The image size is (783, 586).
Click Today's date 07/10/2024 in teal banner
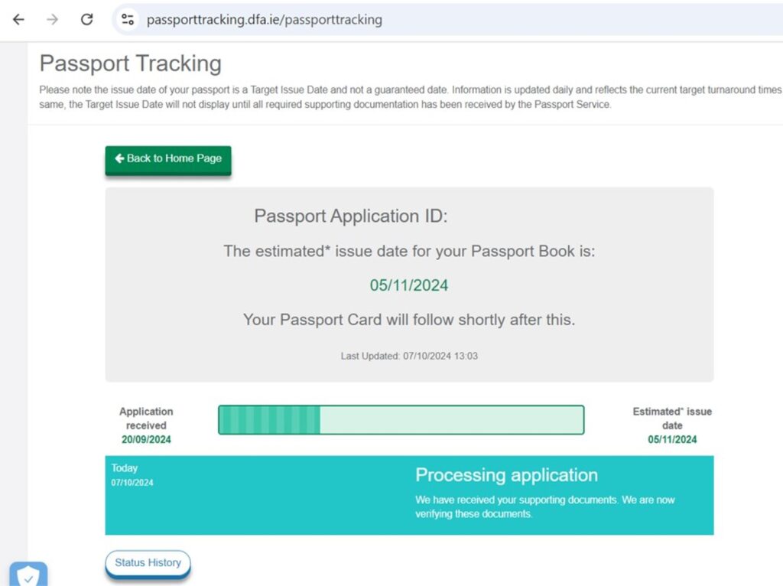coord(132,483)
